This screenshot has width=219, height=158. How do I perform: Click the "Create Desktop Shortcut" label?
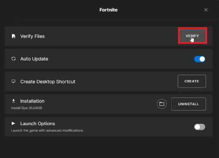click(x=48, y=82)
